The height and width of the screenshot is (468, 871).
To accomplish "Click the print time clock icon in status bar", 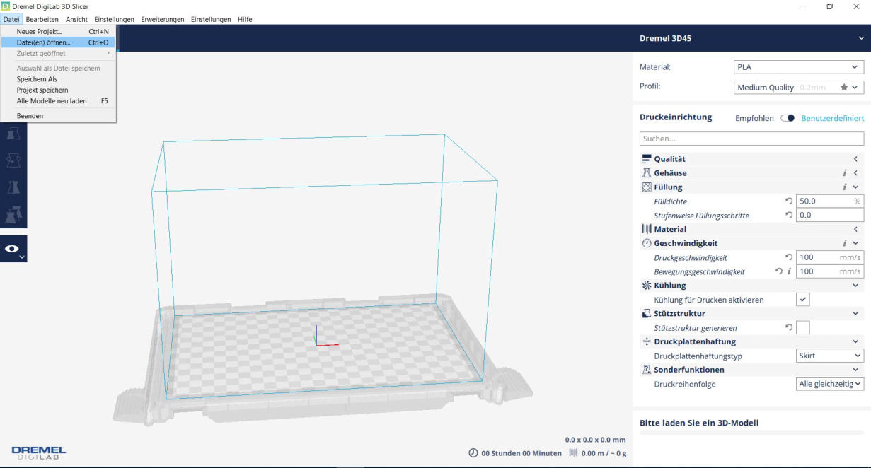I will [473, 453].
